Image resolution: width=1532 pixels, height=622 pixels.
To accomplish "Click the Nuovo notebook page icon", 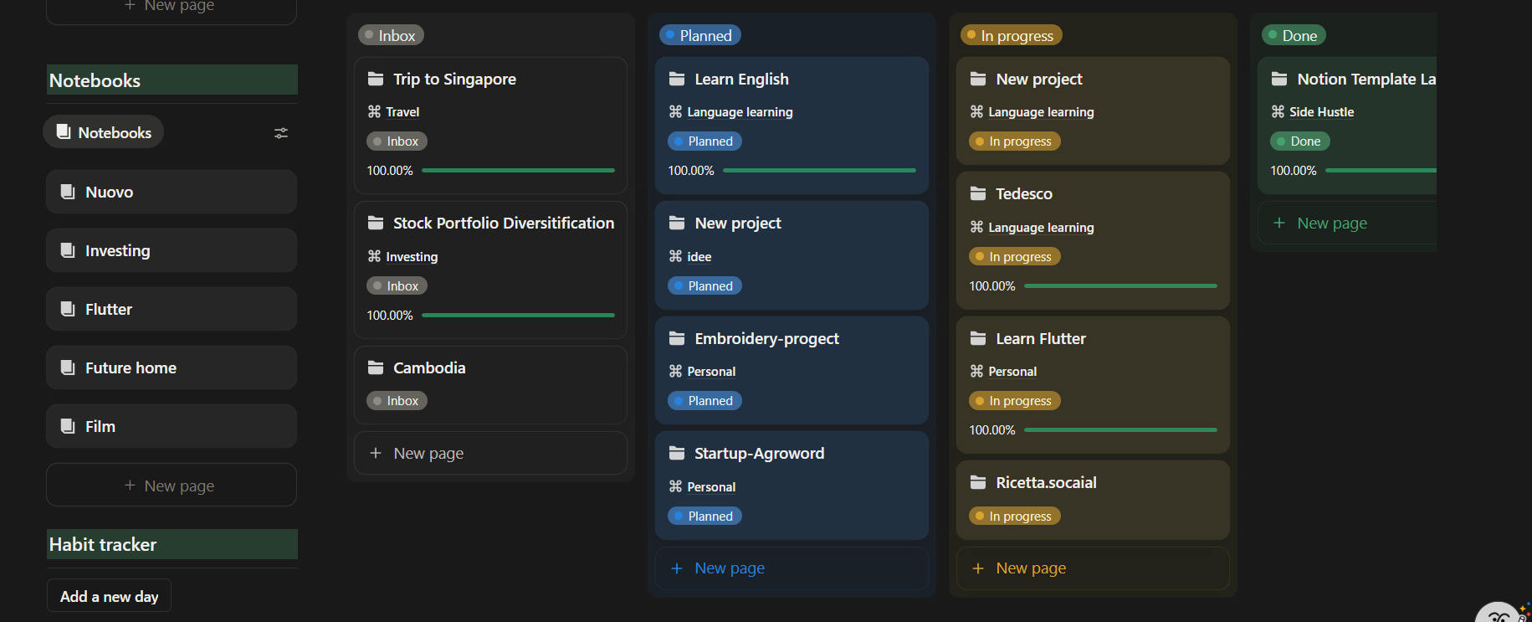I will pyautogui.click(x=68, y=192).
